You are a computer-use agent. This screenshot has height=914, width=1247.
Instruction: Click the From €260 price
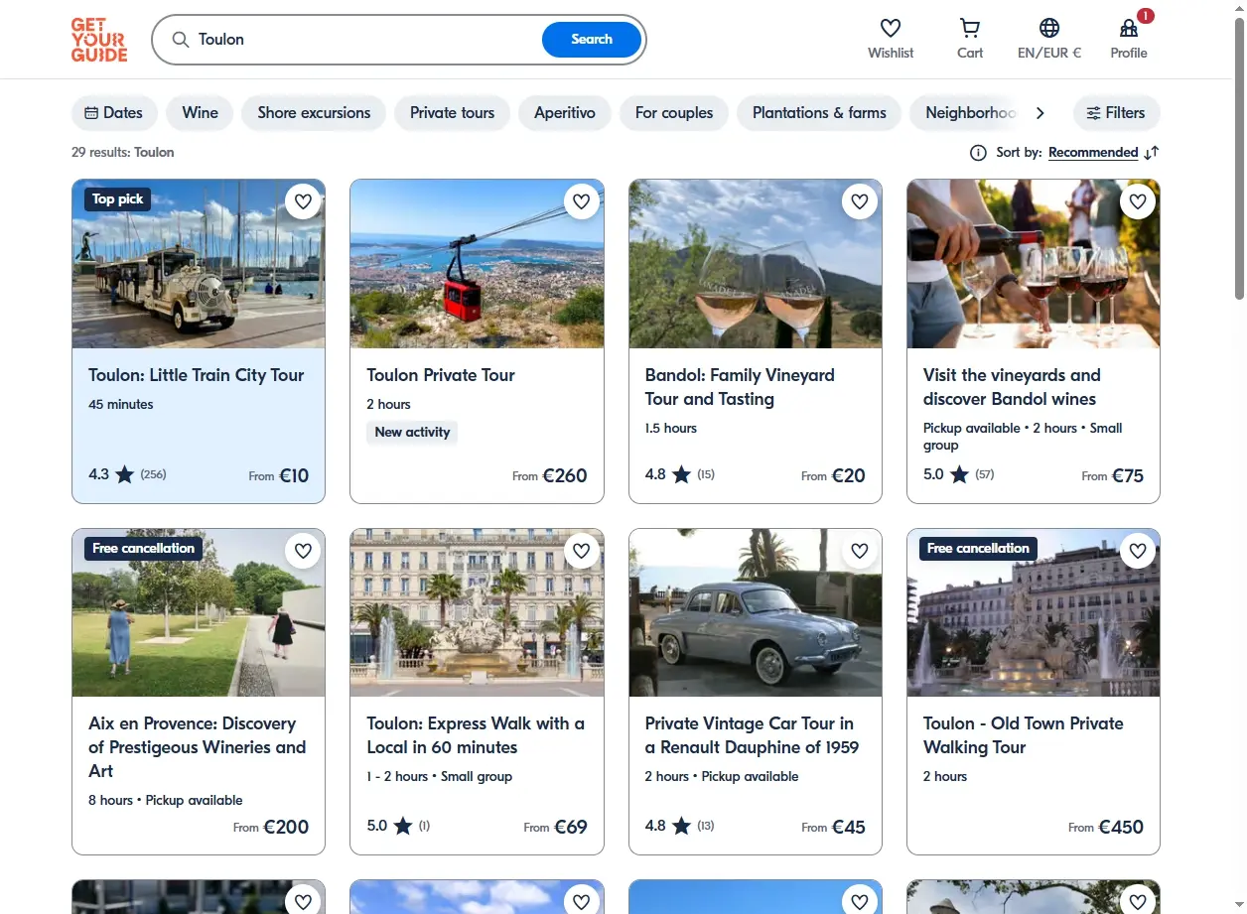coord(550,476)
